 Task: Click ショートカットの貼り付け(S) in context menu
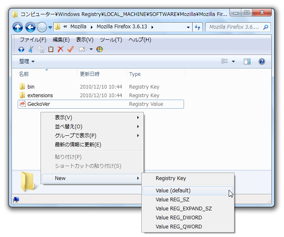[x=92, y=166]
